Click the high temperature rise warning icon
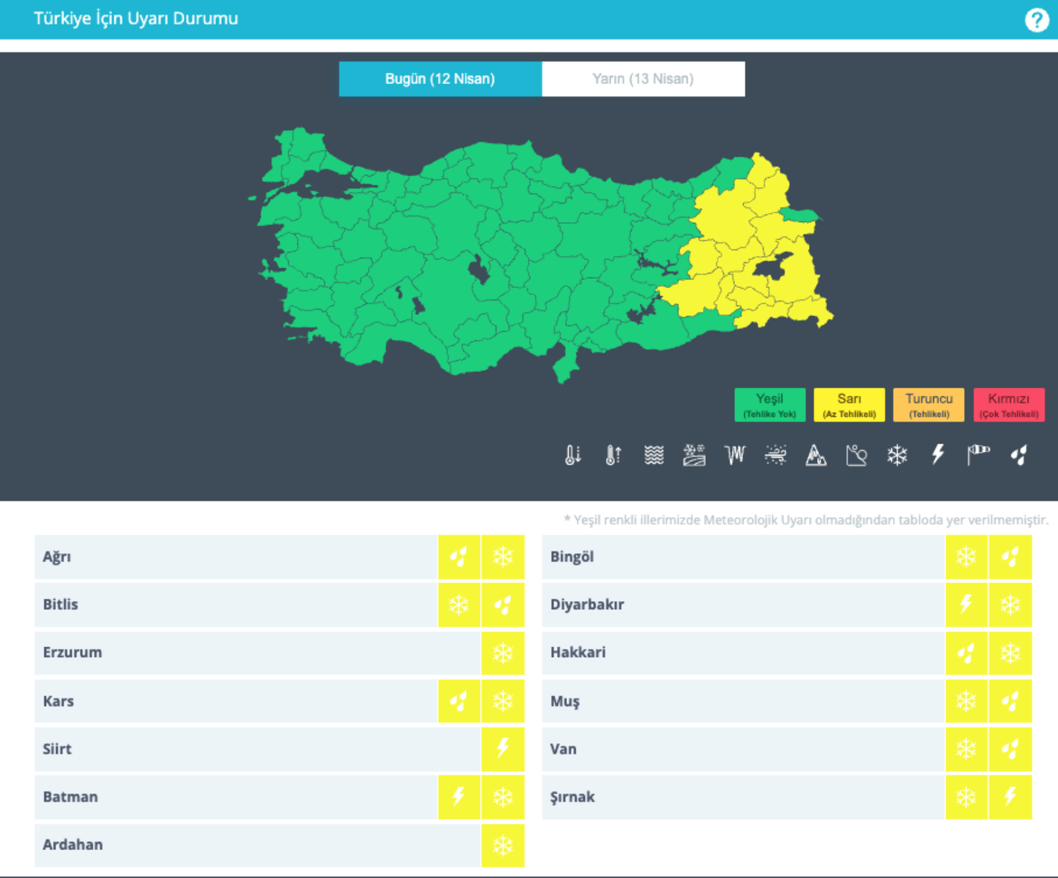This screenshot has height=878, width=1058. (613, 455)
